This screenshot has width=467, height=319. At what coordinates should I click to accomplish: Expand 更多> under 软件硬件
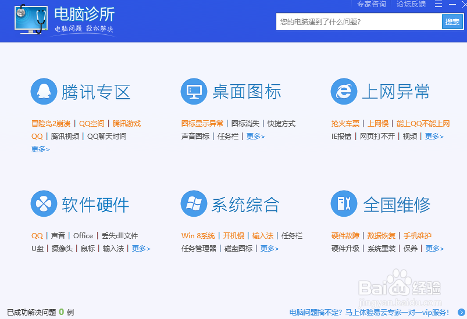click(141, 249)
